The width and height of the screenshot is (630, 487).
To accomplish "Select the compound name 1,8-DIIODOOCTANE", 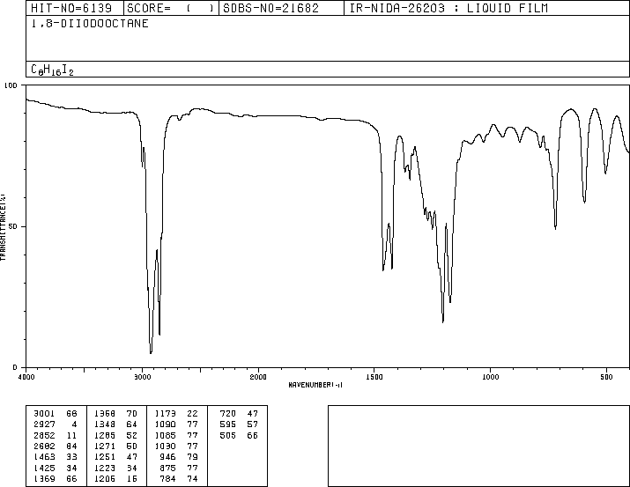I will coord(90,24).
